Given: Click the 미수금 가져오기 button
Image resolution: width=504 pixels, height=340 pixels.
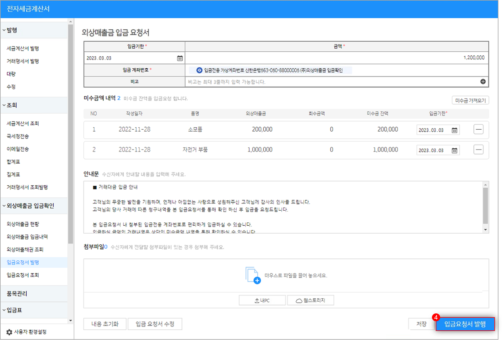Looking at the screenshot, I should [470, 100].
